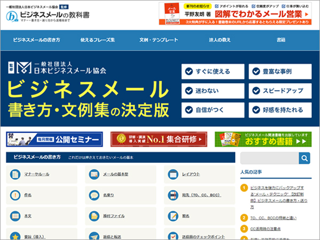This screenshot has width=320, height=240.
Task: Click the 豊富な事例 feature box
Action: click(280, 71)
